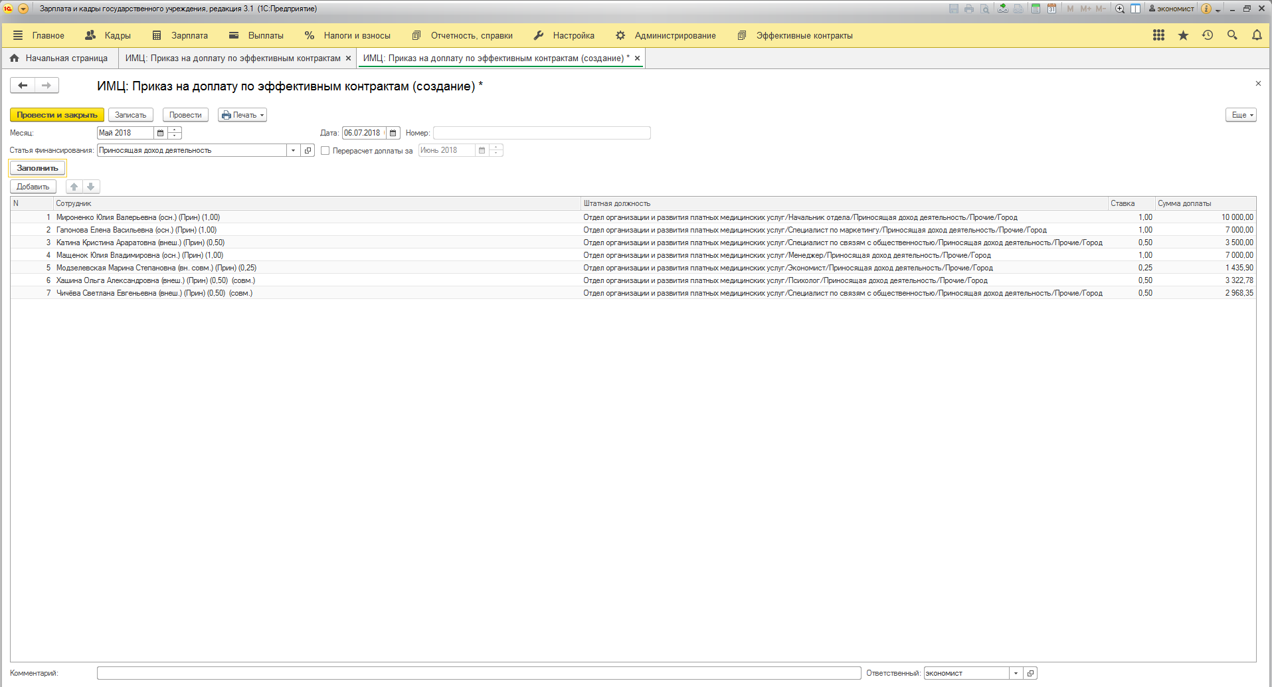Viewport: 1272px width, 687px height.
Task: Open the Еще actions menu
Action: [1241, 115]
